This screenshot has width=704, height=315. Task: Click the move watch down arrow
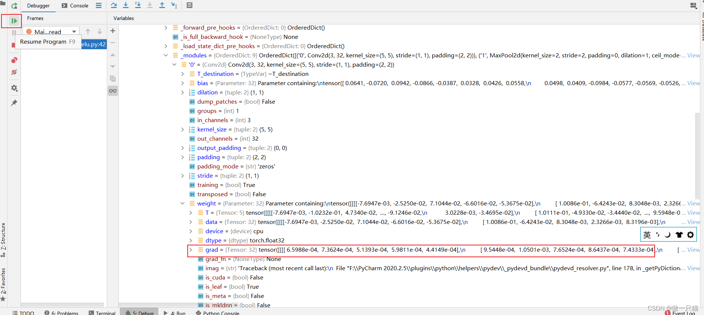pos(113,67)
